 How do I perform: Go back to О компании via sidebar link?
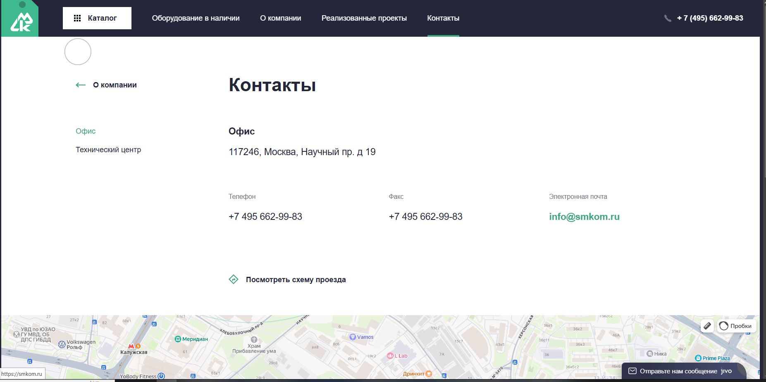coord(115,85)
